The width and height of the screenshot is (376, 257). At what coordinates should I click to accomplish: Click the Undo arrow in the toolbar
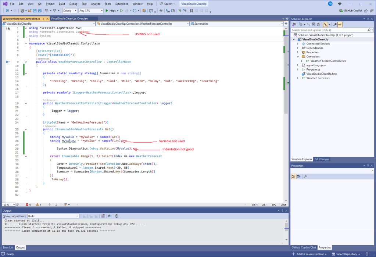tap(47, 11)
